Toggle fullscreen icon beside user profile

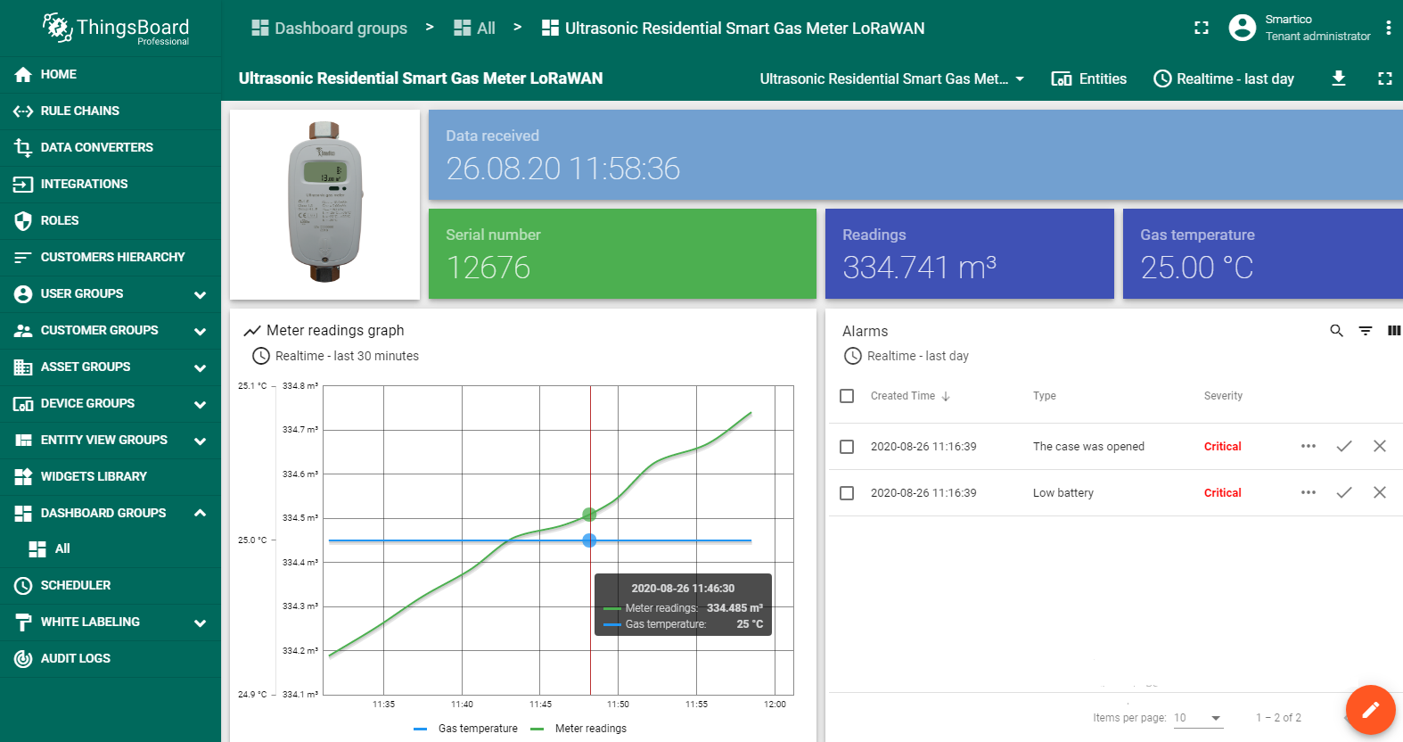tap(1202, 28)
